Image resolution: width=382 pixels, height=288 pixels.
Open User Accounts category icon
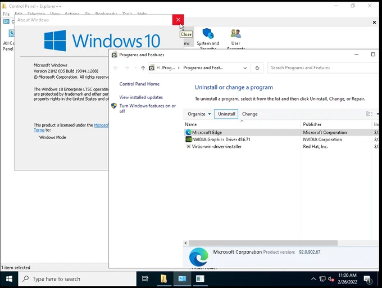[235, 34]
